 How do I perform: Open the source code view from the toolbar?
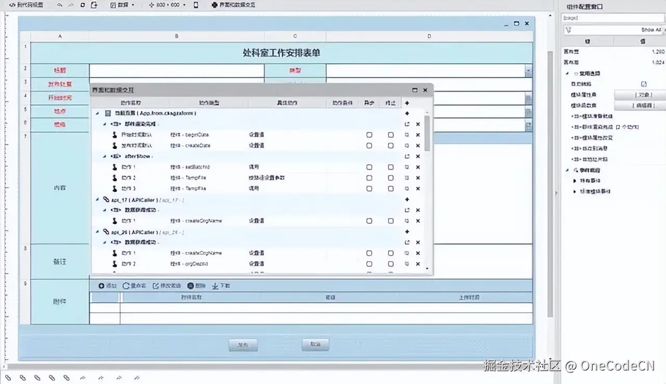click(27, 5)
